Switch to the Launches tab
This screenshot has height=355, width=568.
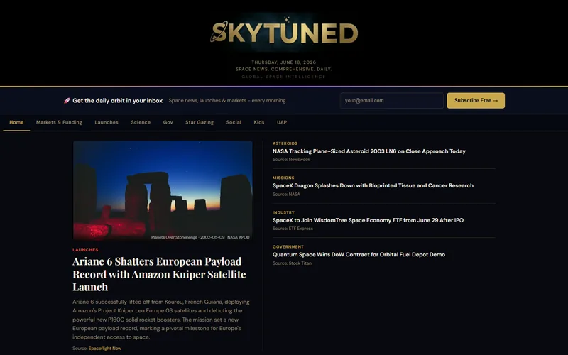(106, 122)
